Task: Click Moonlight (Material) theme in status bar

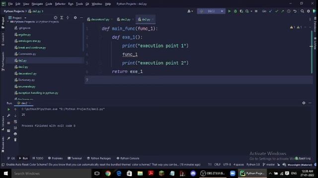Action: click(x=300, y=165)
